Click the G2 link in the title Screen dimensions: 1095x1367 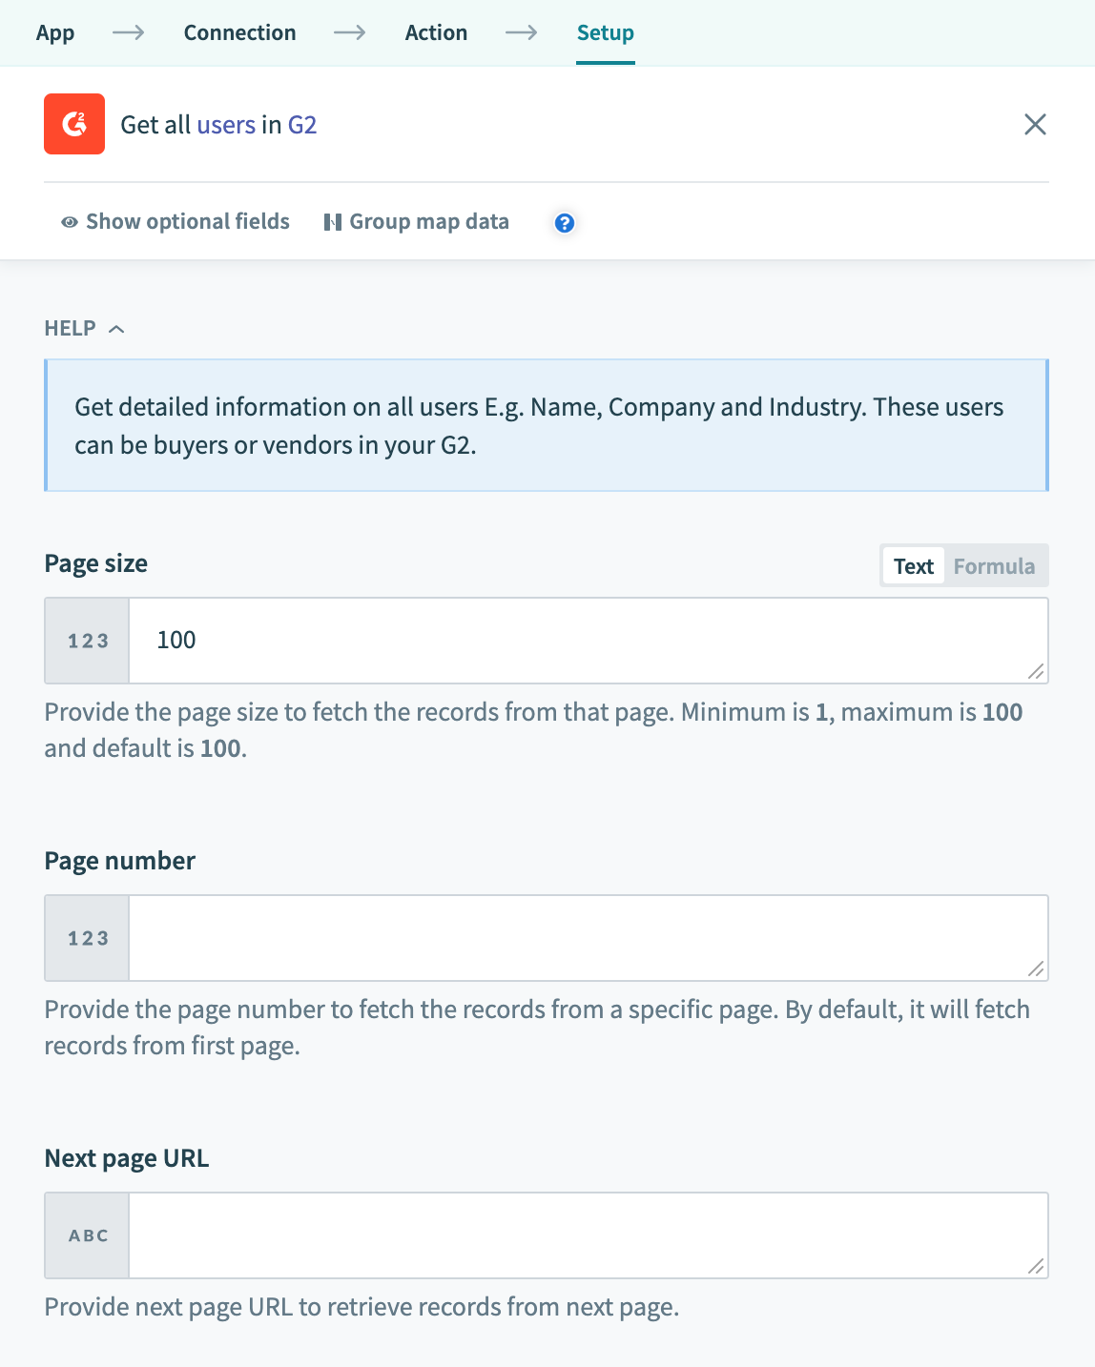303,124
